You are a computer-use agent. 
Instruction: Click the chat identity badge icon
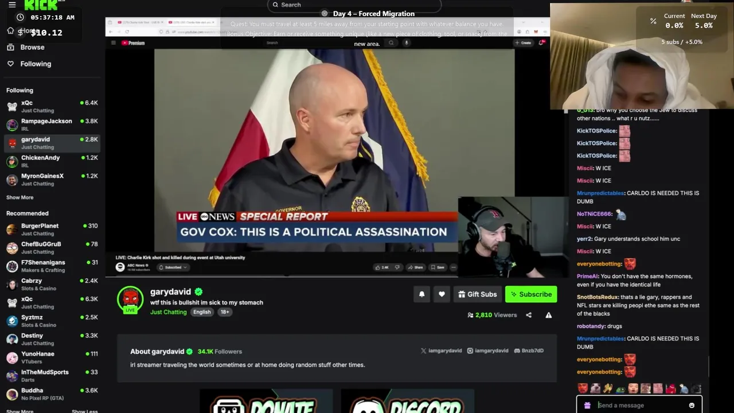[587, 405]
